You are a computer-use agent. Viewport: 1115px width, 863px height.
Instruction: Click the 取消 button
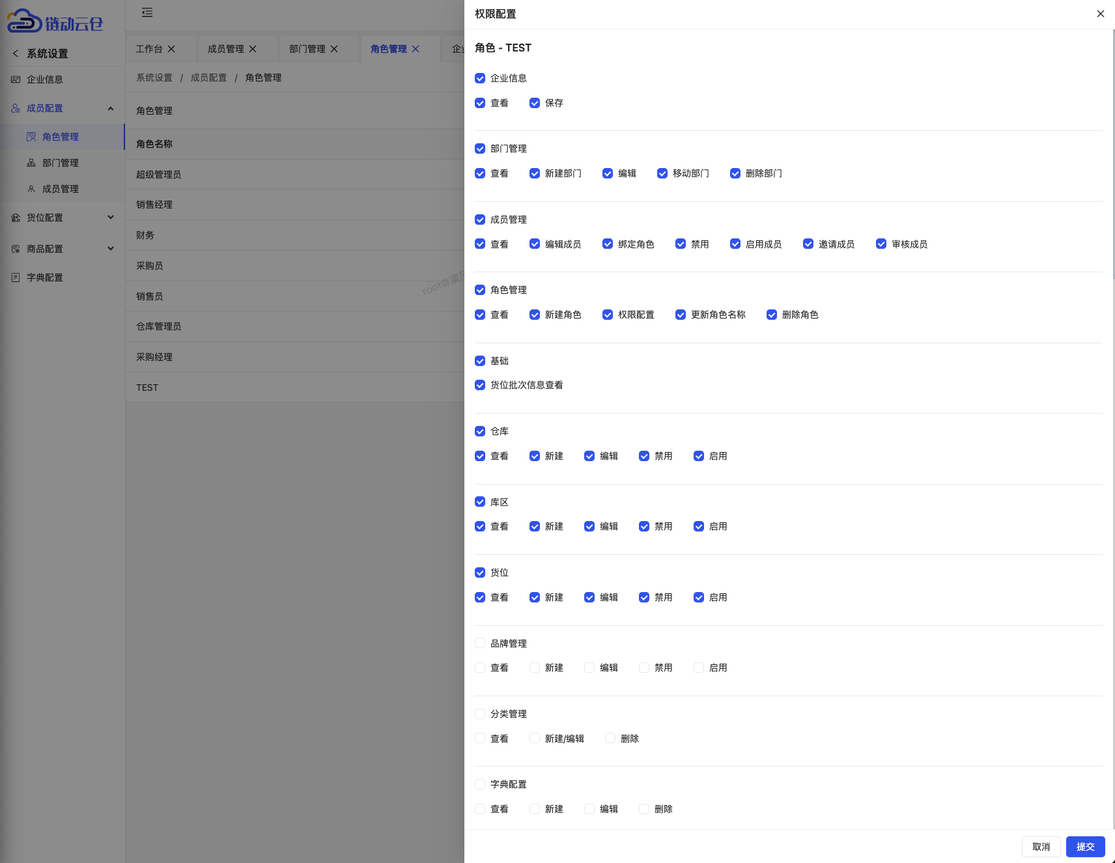click(1041, 847)
